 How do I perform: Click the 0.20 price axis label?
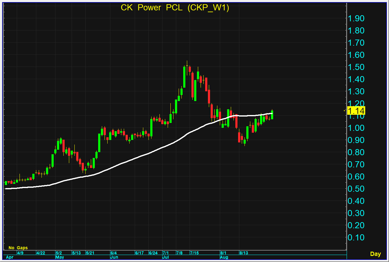[356, 225]
